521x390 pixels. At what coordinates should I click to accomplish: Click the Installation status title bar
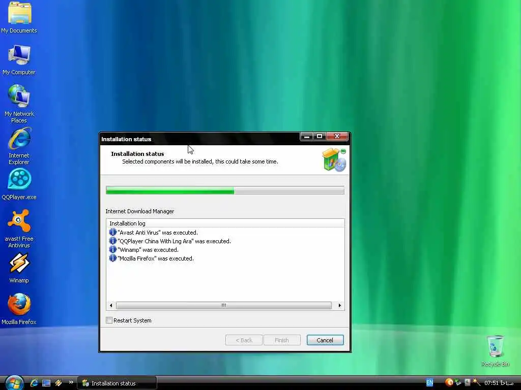pos(199,139)
